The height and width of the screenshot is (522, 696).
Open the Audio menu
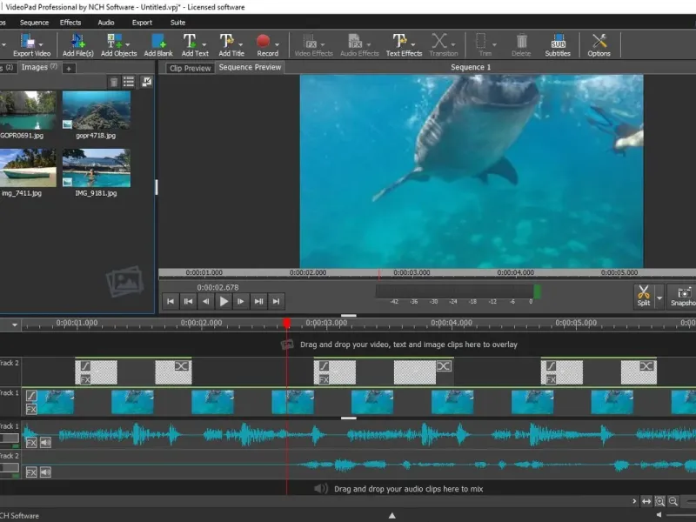(105, 23)
